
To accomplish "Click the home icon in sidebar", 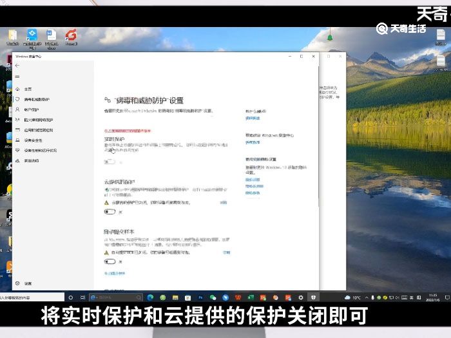I will pos(17,89).
